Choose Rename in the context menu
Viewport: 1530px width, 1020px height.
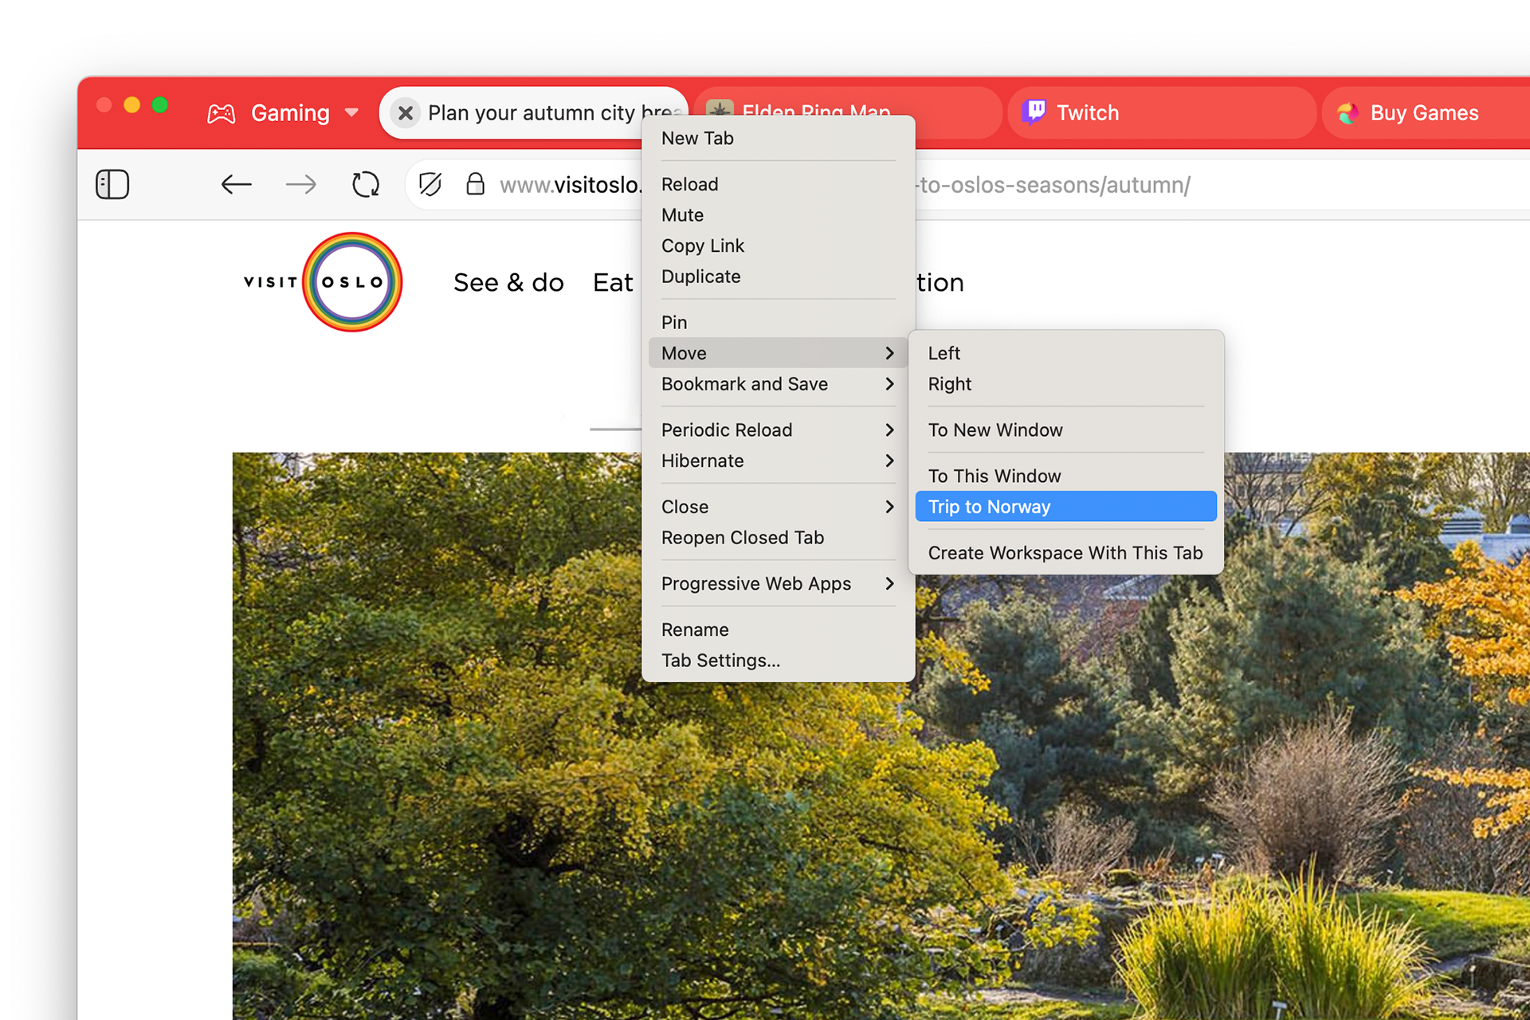(x=778, y=630)
